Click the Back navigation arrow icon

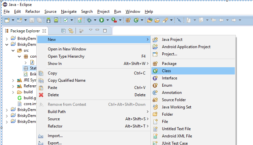221,20
